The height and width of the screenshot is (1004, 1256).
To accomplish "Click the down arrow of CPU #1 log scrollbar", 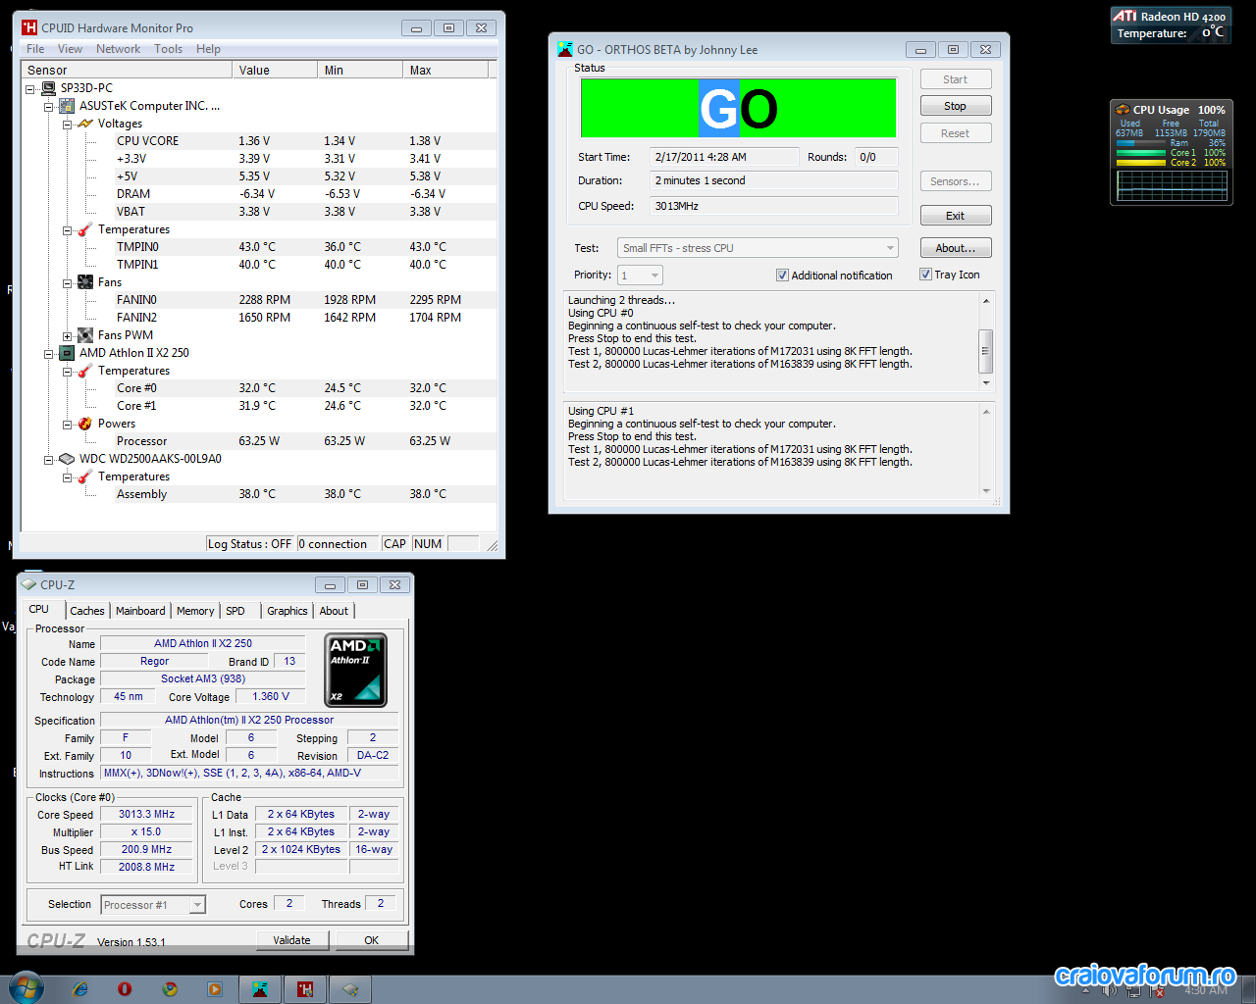I will [986, 491].
